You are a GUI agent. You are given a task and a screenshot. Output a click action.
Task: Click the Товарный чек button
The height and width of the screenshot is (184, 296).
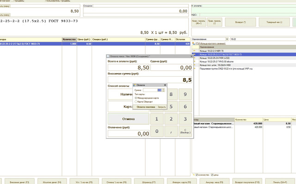click(x=274, y=22)
